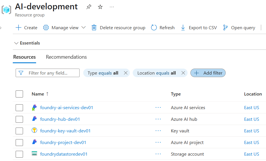266x161 pixels.
Task: Select checkbox for foundry-hub-dev01
Action: point(19,119)
